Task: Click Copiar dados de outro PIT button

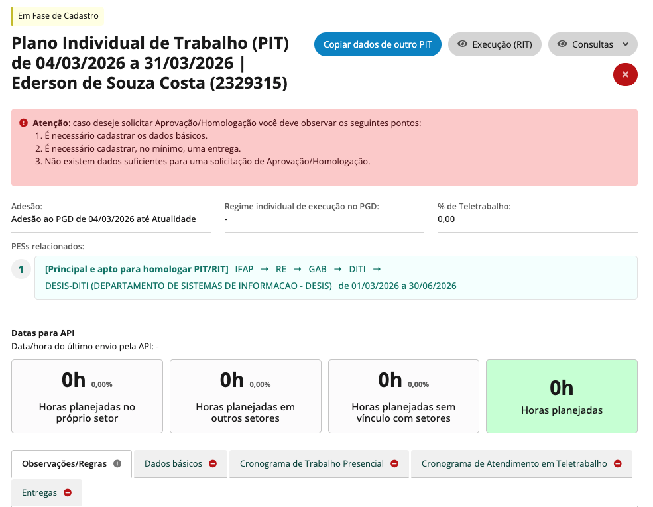Action: coord(378,44)
